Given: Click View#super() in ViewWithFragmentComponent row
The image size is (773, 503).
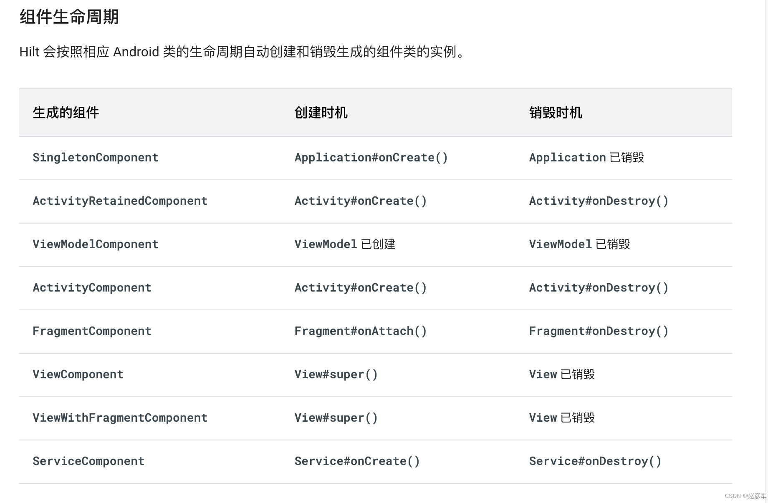Looking at the screenshot, I should [336, 418].
